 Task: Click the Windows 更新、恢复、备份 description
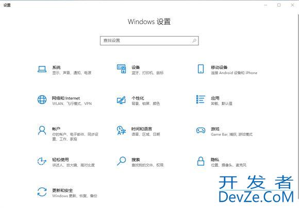[75, 196]
